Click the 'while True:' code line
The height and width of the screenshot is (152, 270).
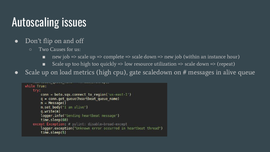click(36, 86)
